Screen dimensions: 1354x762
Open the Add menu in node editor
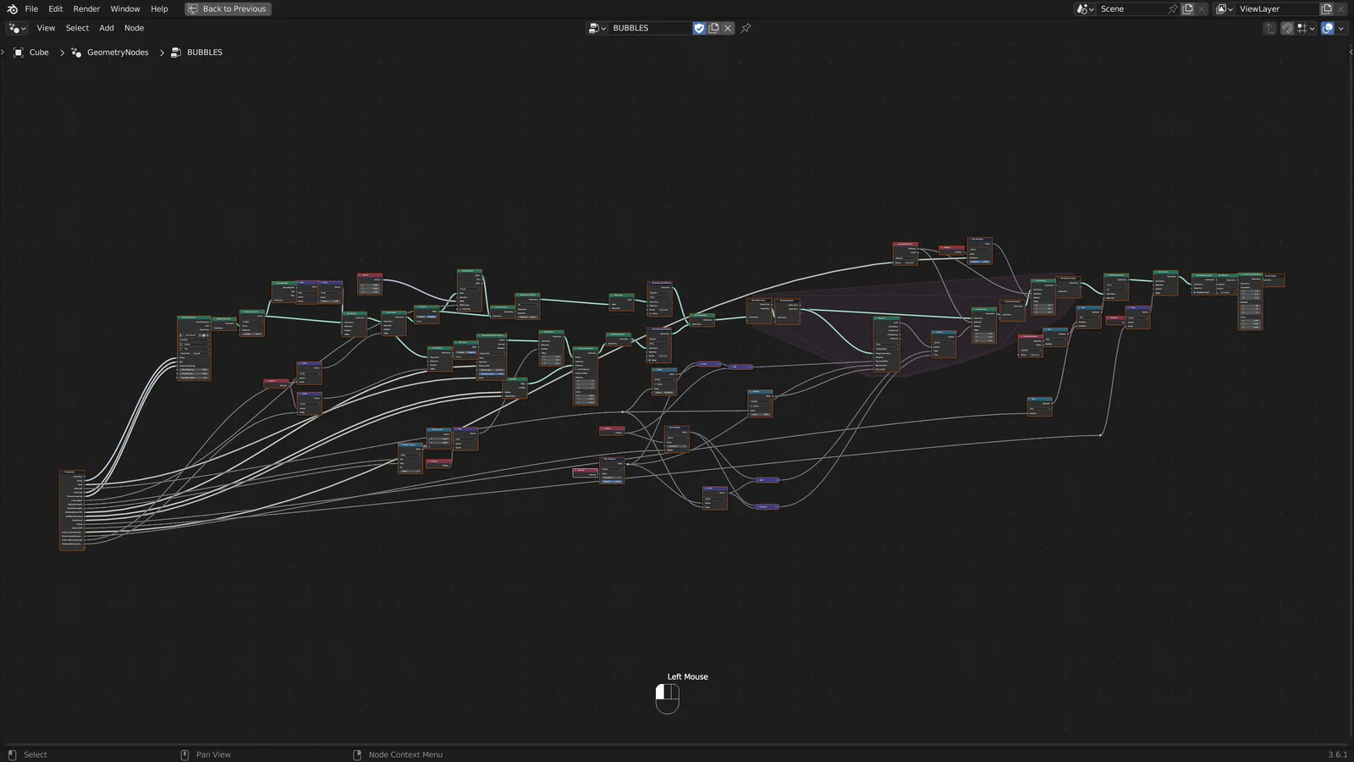(x=107, y=28)
